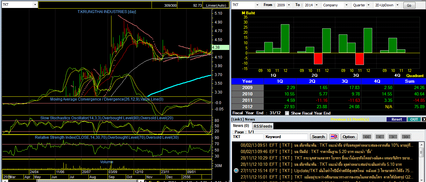The height and width of the screenshot is (182, 426).
Task: Click the OUT button in news panel
Action: coord(414,119)
